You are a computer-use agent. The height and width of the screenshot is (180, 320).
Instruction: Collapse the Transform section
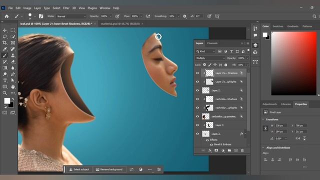click(x=263, y=119)
